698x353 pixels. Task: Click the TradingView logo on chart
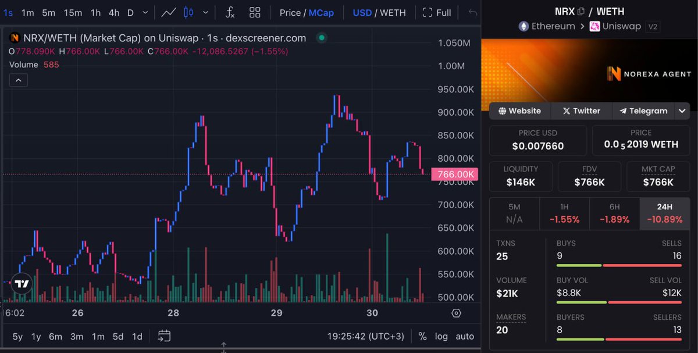(x=22, y=284)
